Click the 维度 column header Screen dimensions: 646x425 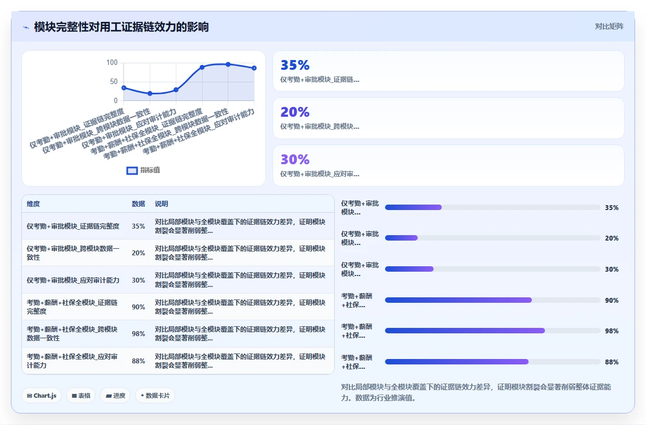pyautogui.click(x=33, y=203)
